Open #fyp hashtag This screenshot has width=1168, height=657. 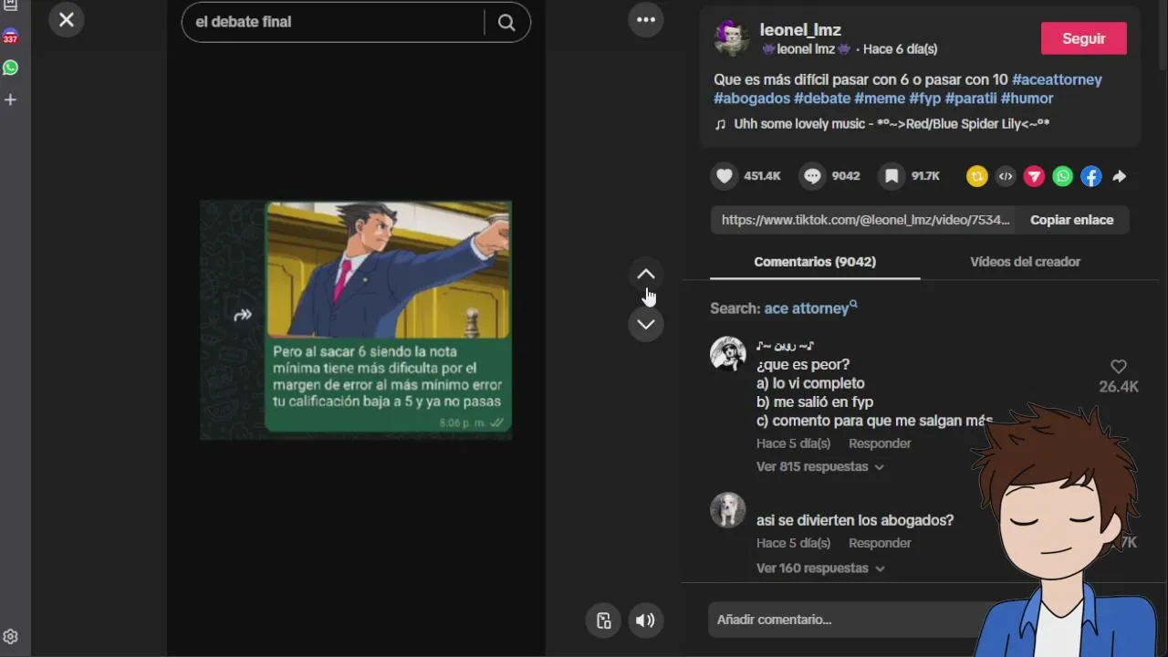click(925, 99)
